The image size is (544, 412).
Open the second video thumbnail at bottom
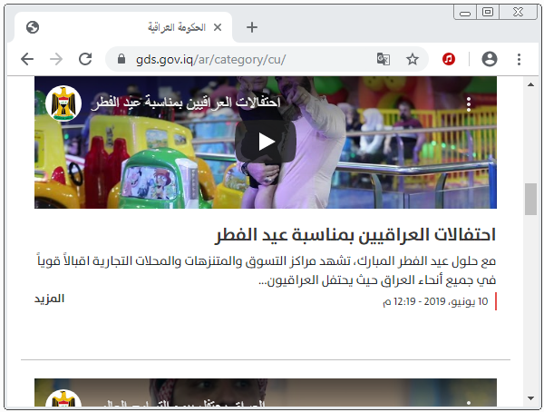266,392
